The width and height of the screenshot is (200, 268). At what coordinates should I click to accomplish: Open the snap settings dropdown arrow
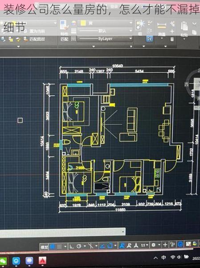pyautogui.click(x=65, y=247)
